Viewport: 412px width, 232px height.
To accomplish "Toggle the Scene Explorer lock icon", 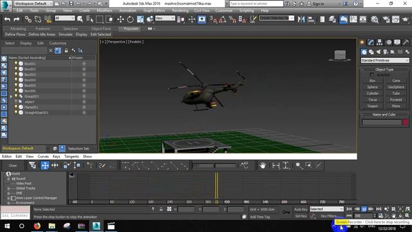I will (x=66, y=50).
